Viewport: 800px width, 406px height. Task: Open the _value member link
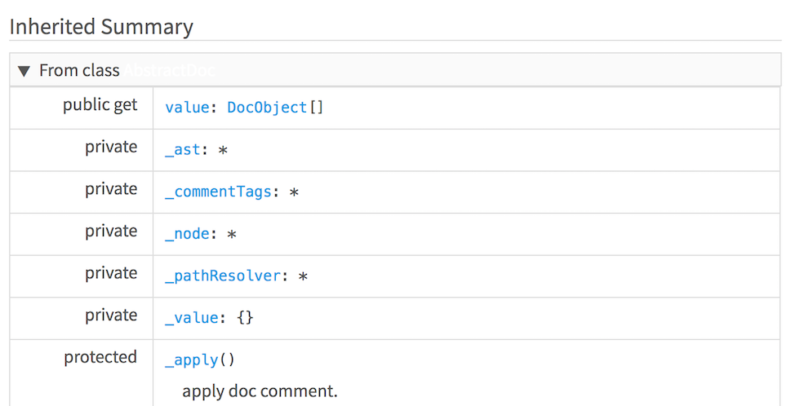tap(192, 318)
